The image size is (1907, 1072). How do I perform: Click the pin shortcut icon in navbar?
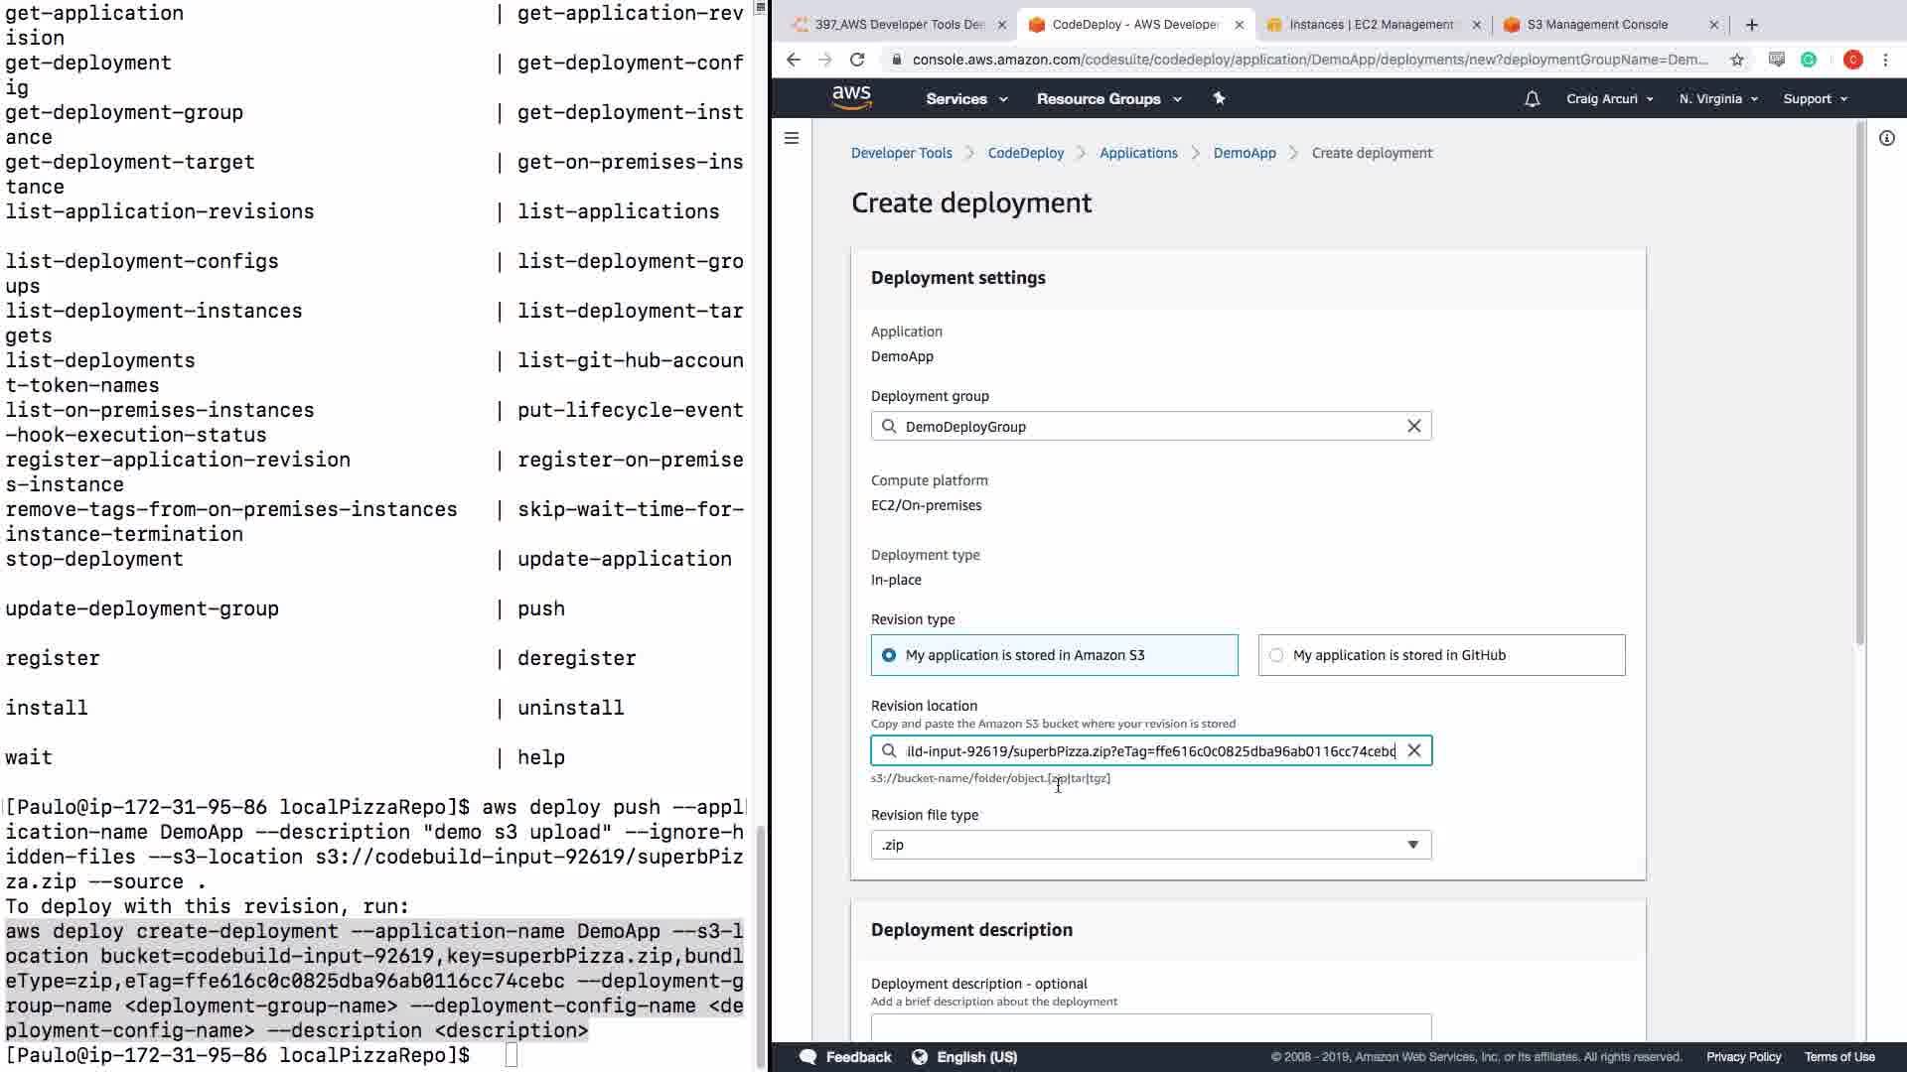pyautogui.click(x=1219, y=98)
